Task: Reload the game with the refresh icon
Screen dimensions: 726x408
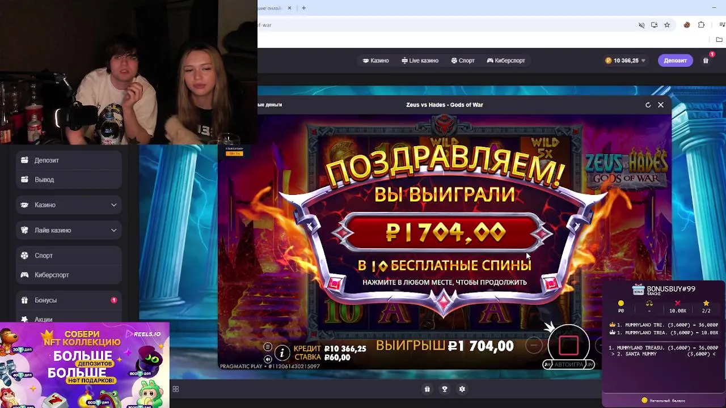Action: [648, 105]
